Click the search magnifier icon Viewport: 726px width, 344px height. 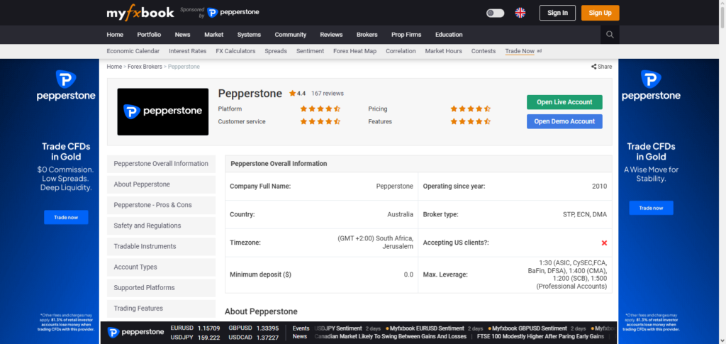610,35
